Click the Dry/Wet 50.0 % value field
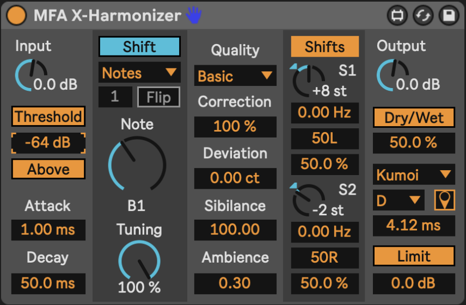466x305 pixels. 414,143
